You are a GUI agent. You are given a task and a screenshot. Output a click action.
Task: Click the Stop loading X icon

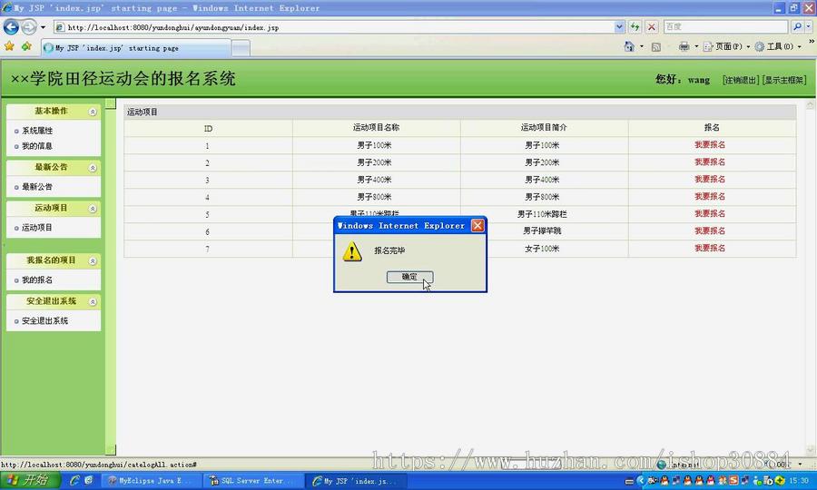coord(651,27)
